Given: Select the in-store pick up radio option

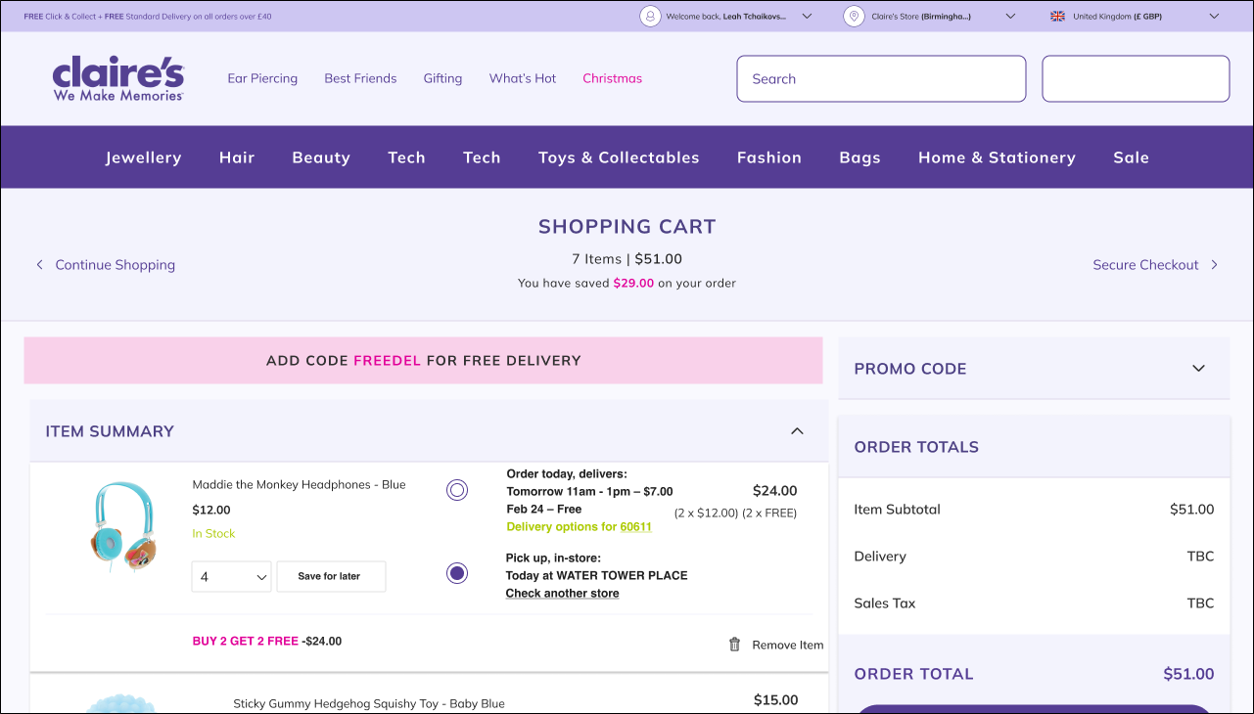Looking at the screenshot, I should 457,573.
